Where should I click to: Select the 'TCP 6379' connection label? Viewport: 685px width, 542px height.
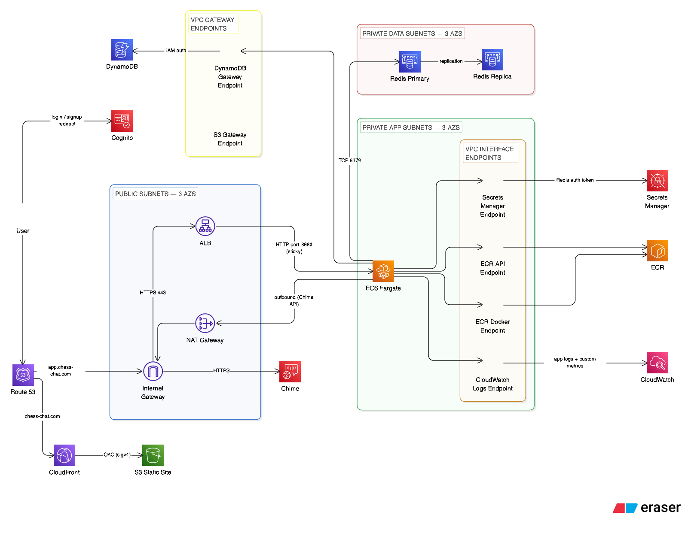pos(350,160)
